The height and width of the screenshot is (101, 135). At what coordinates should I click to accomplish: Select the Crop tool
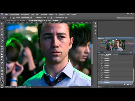[x=2, y=35]
